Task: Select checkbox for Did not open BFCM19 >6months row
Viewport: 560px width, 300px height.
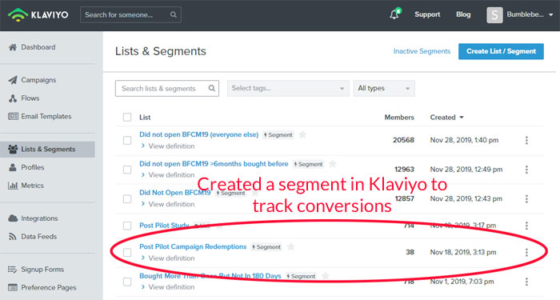Action: pos(127,170)
